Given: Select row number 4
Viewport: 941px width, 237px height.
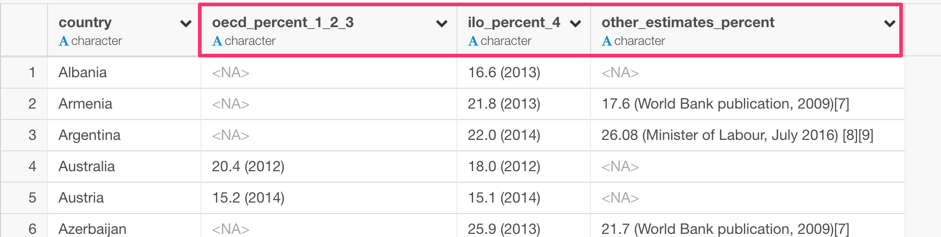Looking at the screenshot, I should (x=32, y=167).
